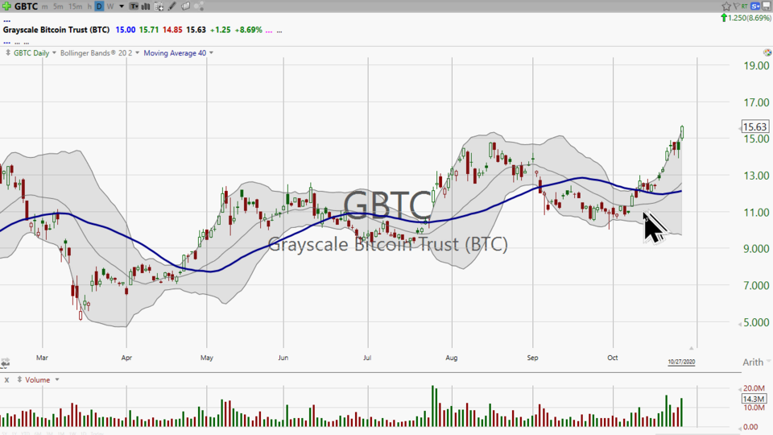The height and width of the screenshot is (435, 773).
Task: Close the Volume pane with X
Action: (7, 379)
